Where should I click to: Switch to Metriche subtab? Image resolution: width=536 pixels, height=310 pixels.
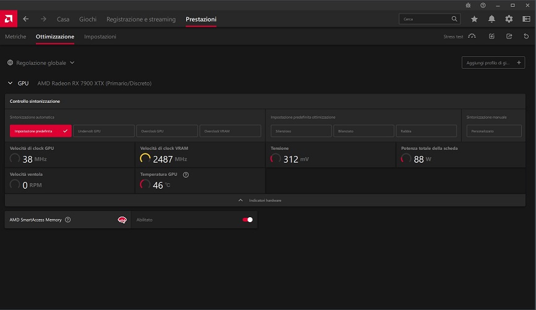pyautogui.click(x=15, y=37)
